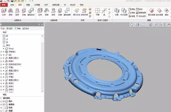The width and height of the screenshot is (171, 112).
Task: Select the solid 拉伸 (Extrude) tool
Action: [x=4, y=11]
